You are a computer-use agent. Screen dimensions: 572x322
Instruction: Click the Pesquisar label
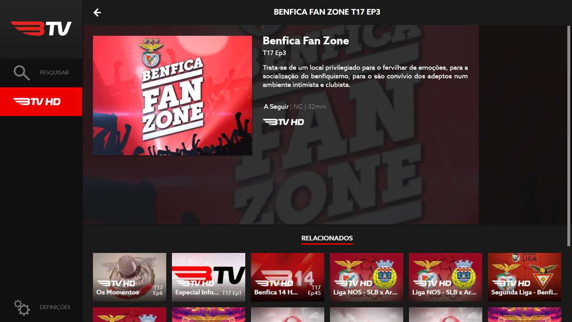click(x=54, y=73)
